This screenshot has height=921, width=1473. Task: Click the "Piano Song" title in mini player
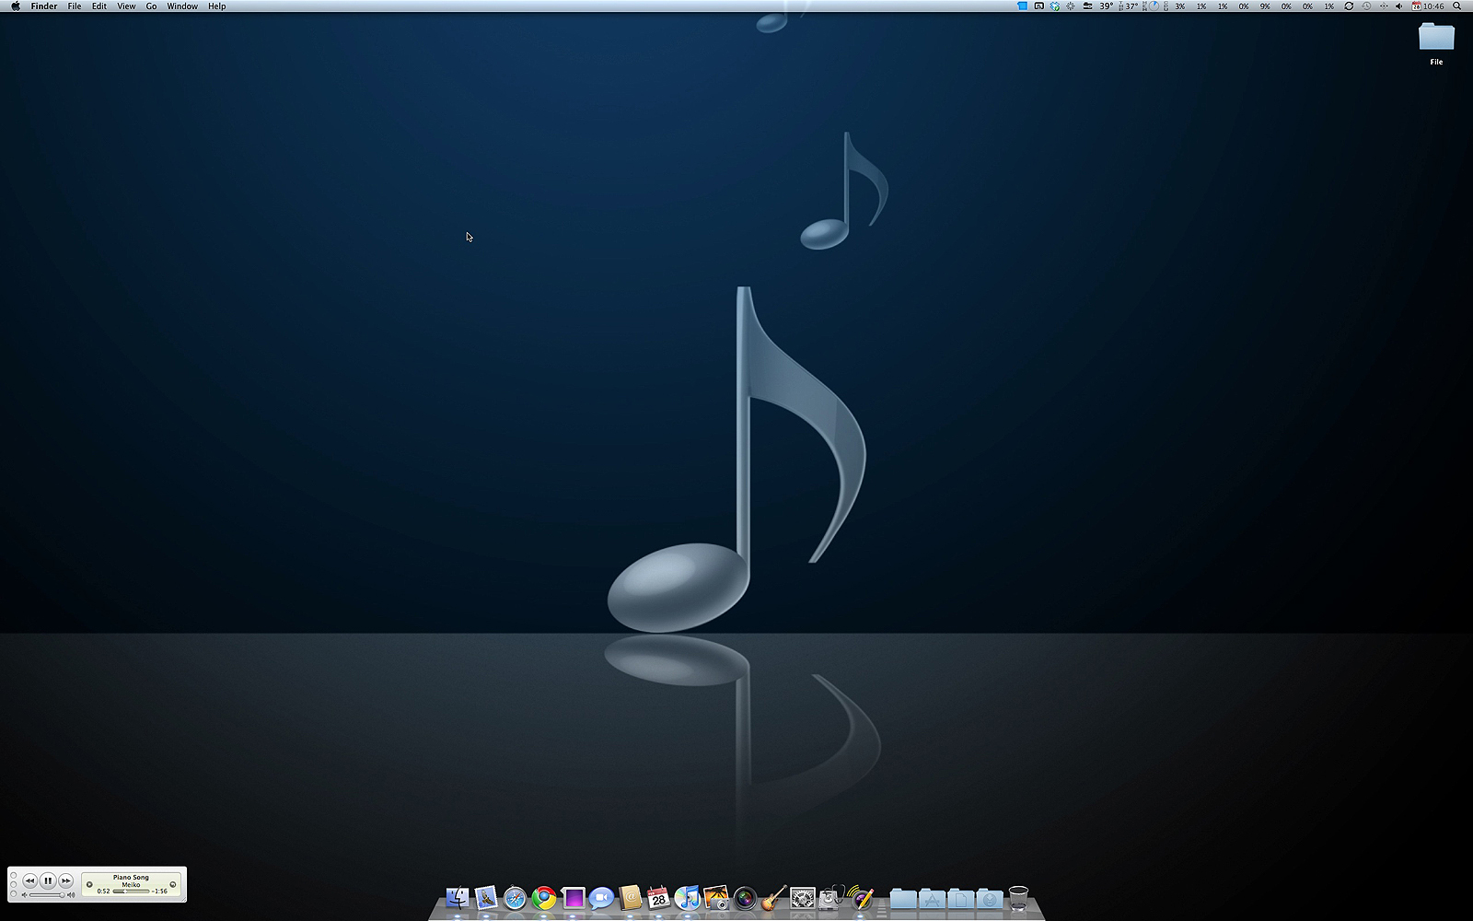(131, 878)
